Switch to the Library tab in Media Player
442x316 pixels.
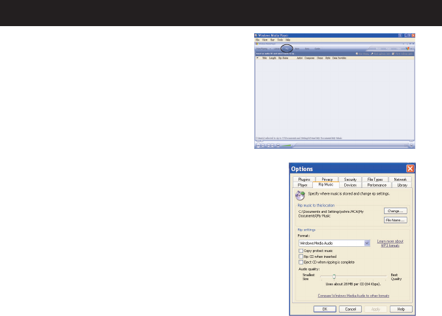tap(277, 48)
